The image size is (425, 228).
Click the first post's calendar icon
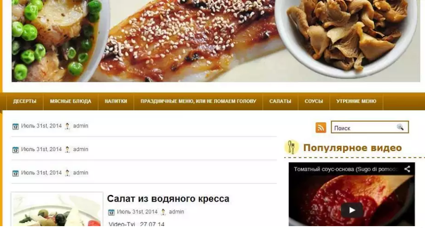(x=15, y=126)
